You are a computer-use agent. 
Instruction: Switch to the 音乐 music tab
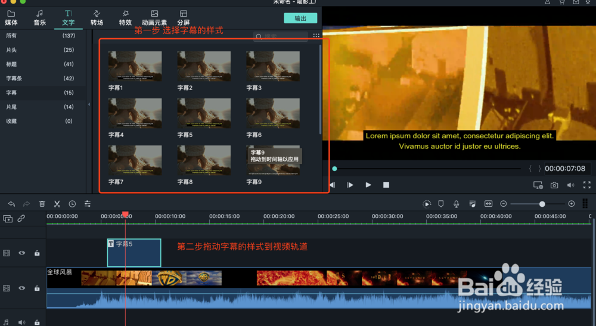click(x=39, y=18)
